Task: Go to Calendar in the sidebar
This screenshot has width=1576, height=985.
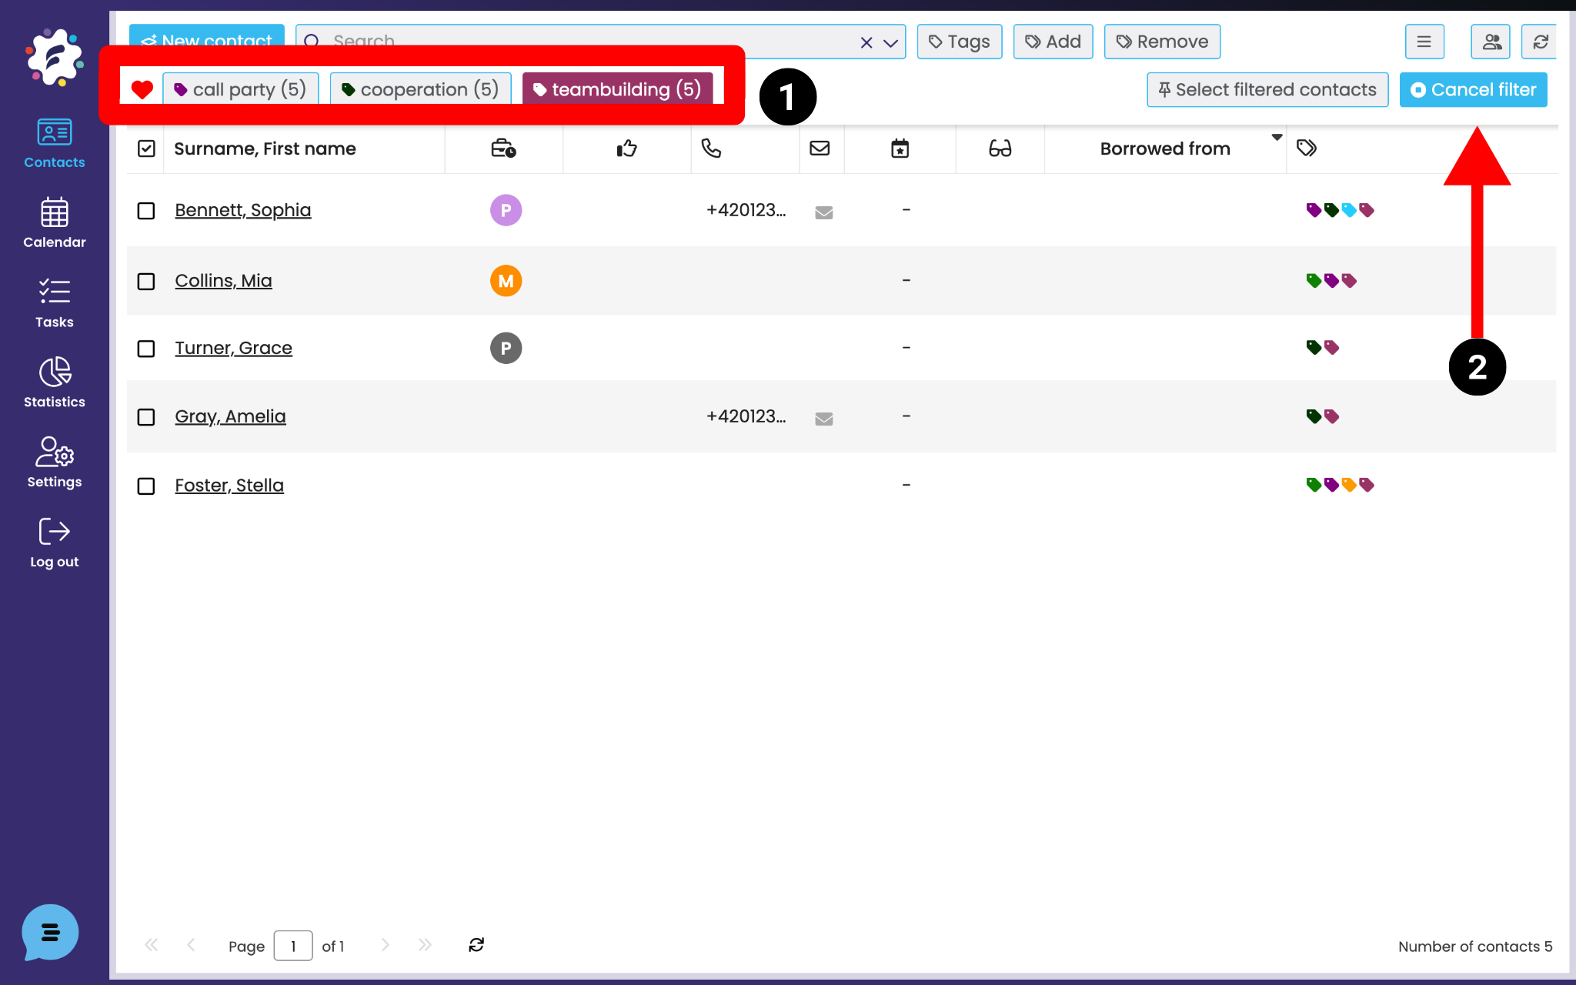Action: 54,223
